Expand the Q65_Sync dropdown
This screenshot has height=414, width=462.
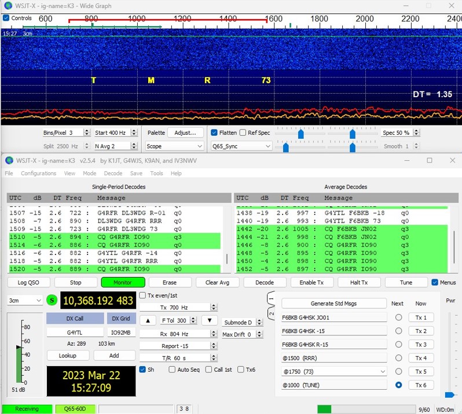(241, 146)
